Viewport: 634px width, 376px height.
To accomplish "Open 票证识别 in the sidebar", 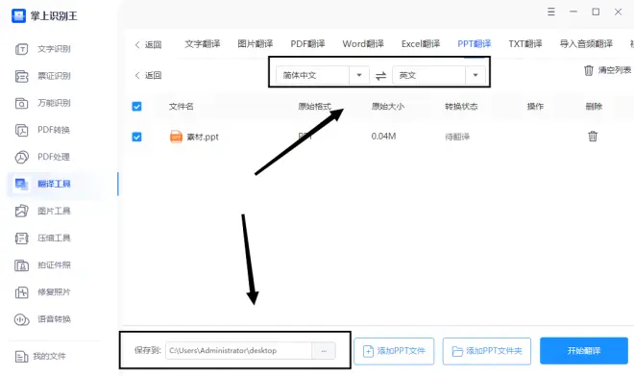I will click(x=43, y=76).
